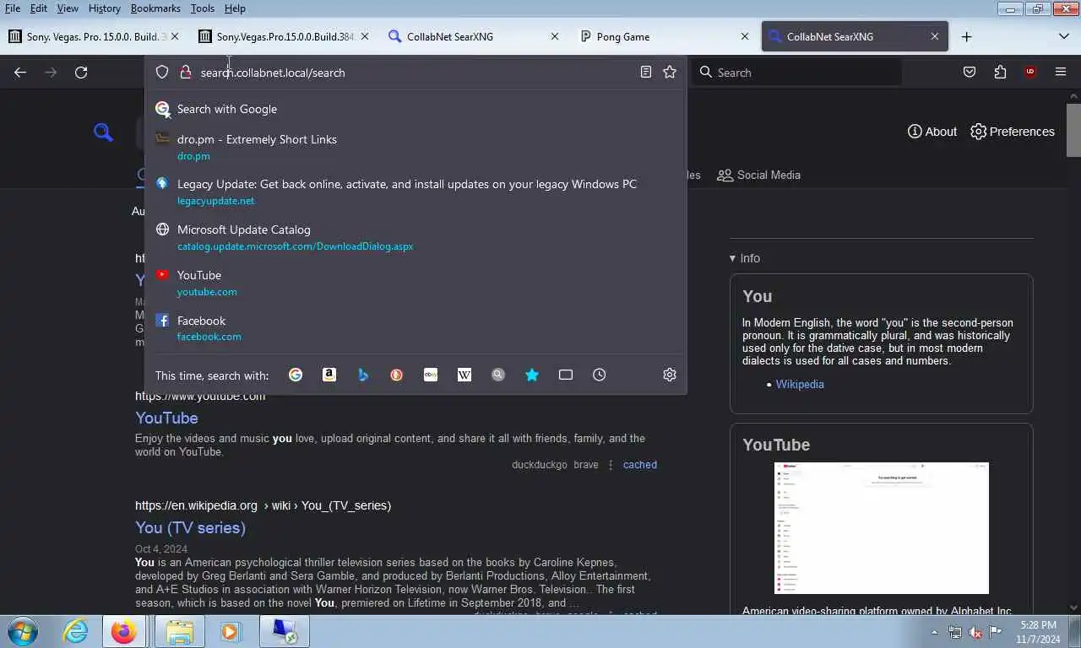Open the YouTube infobox screenshot thumbnail
The image size is (1081, 648).
tap(882, 528)
